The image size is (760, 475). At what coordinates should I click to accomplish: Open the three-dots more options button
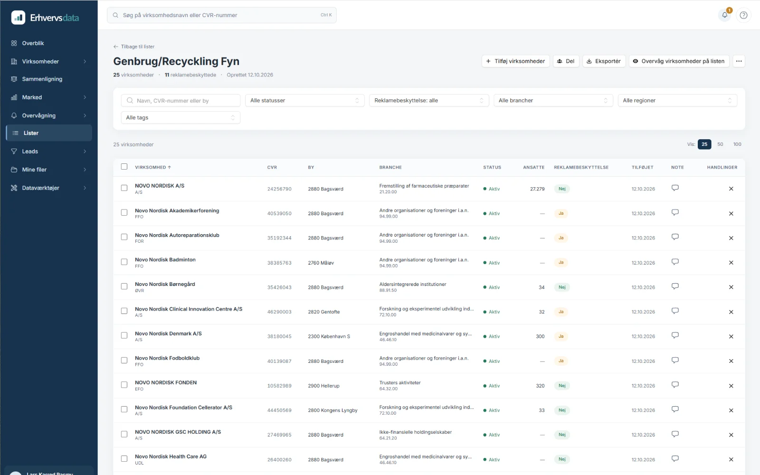[x=739, y=61]
